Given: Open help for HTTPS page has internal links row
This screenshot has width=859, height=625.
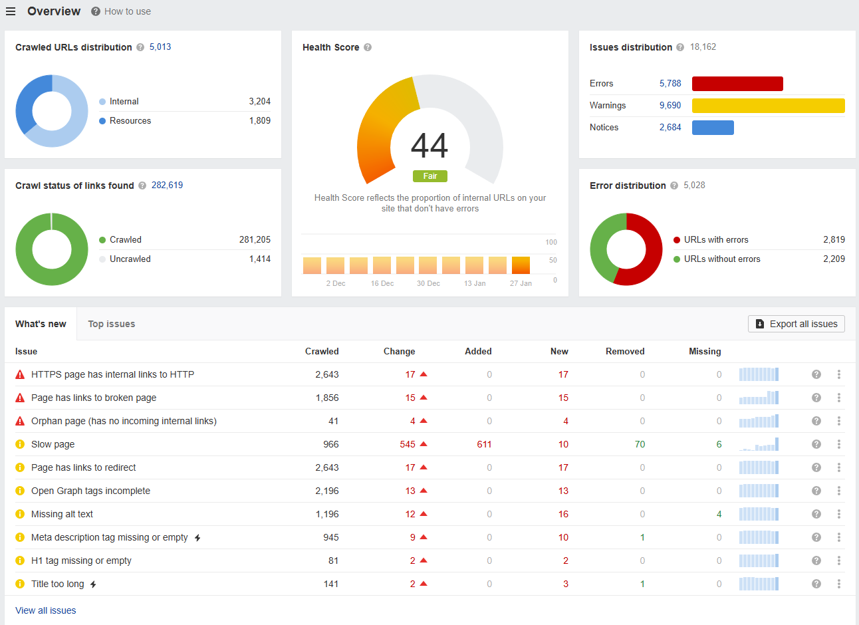Looking at the screenshot, I should (816, 374).
